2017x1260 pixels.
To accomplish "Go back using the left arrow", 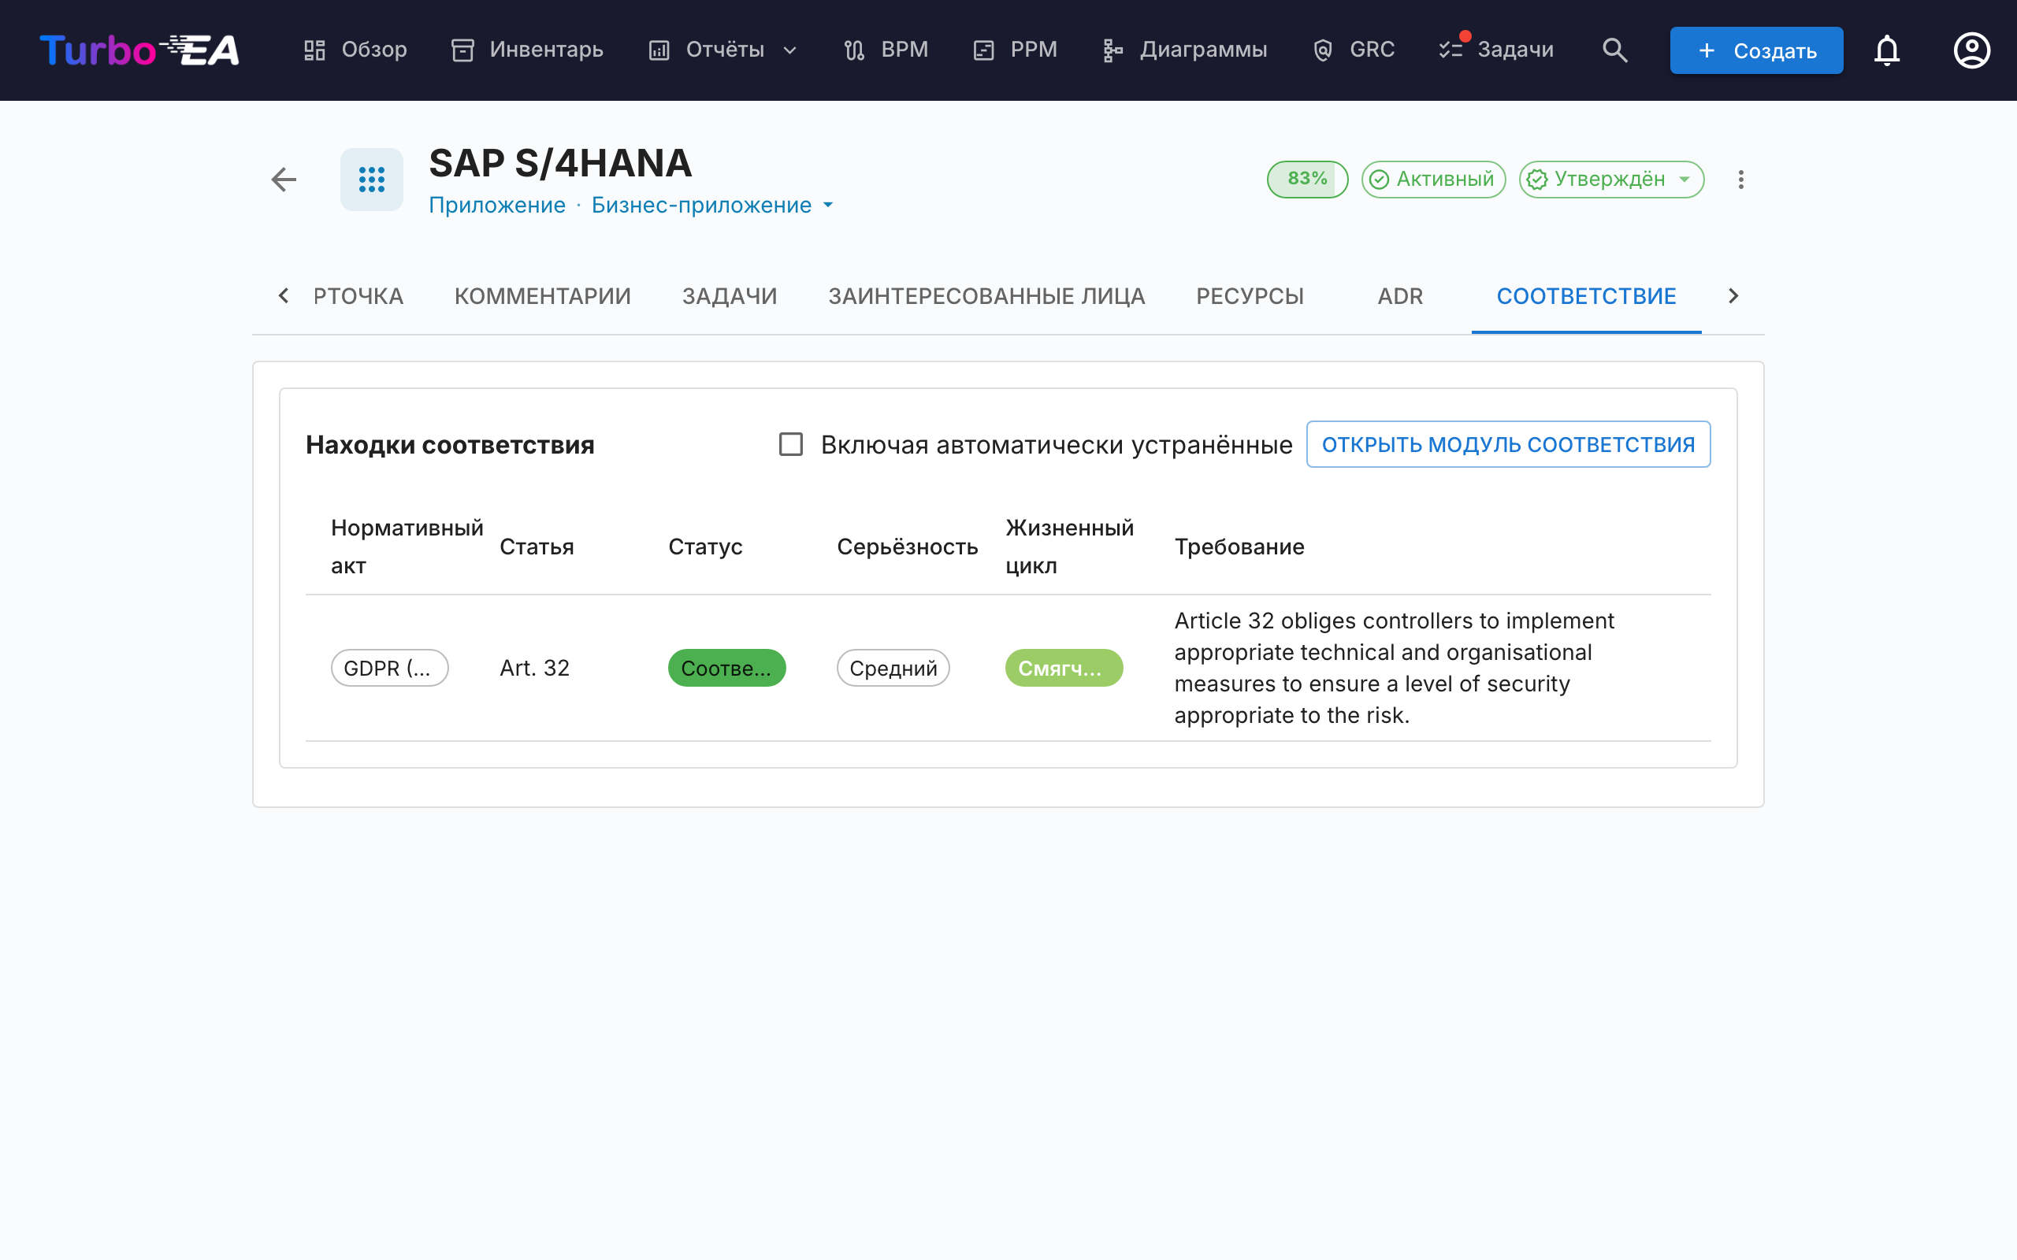I will coord(284,180).
